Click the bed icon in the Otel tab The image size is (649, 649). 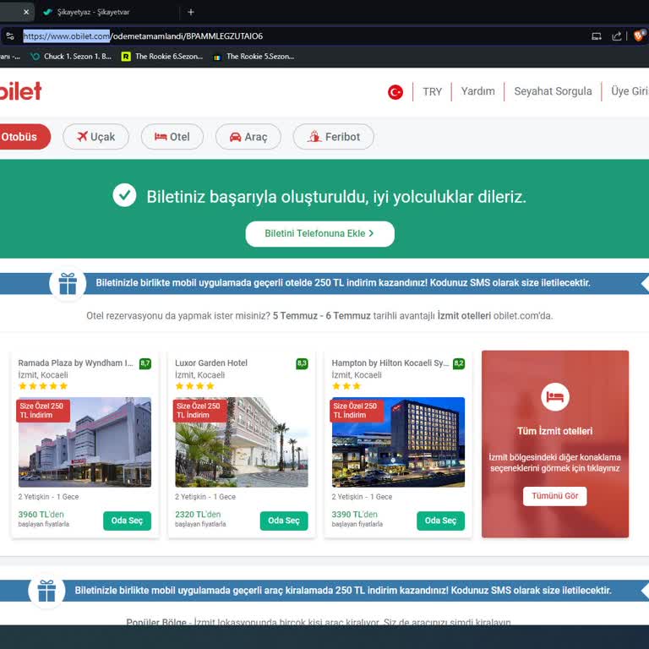tap(161, 136)
